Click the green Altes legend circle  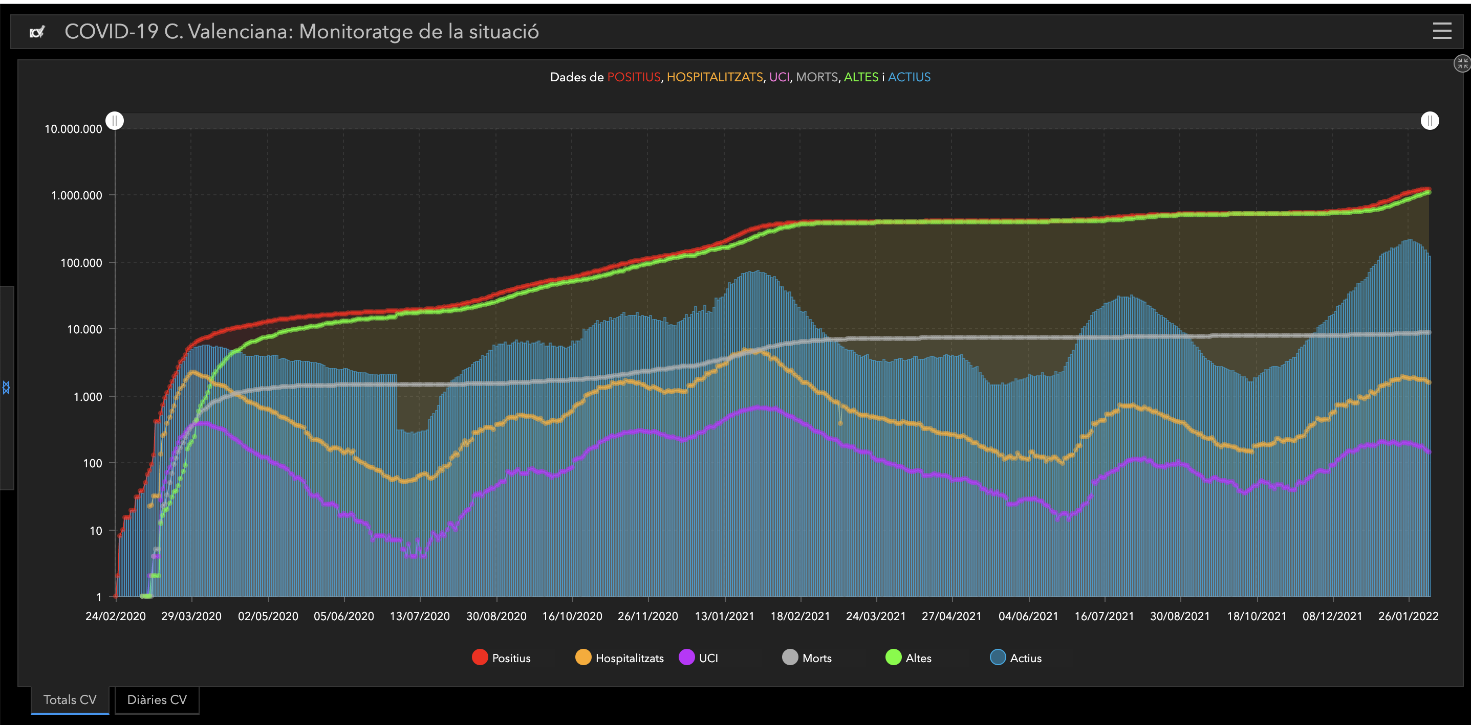893,657
